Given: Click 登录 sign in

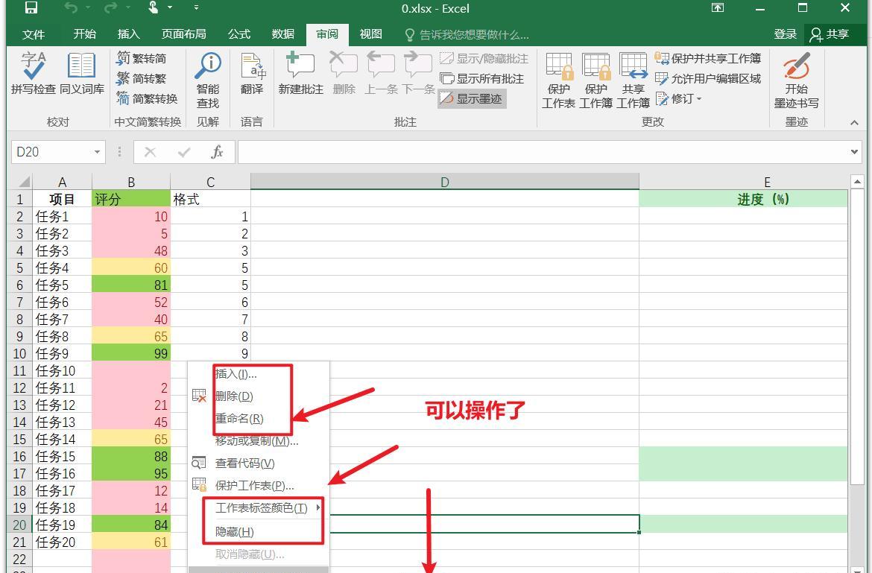Looking at the screenshot, I should click(786, 34).
